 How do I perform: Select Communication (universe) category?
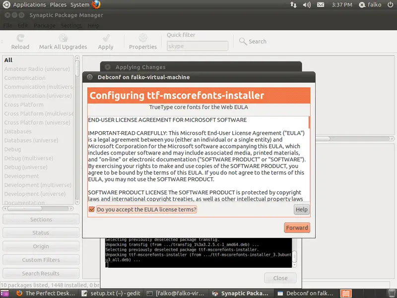click(x=38, y=96)
